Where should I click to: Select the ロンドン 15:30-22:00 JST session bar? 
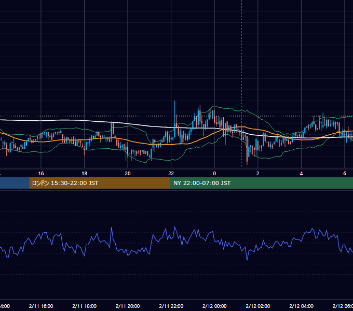point(100,183)
